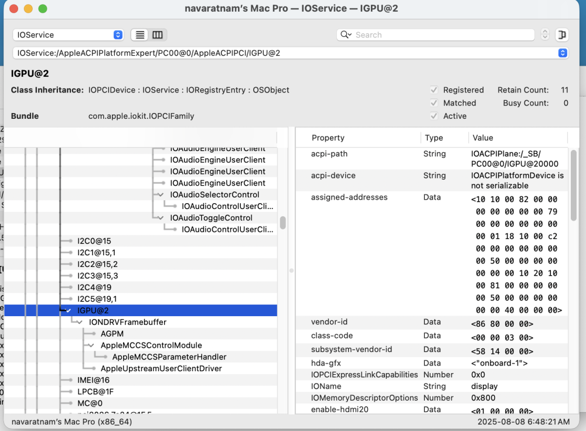Switch to the column browser view icon
This screenshot has width=586, height=431.
pyautogui.click(x=157, y=35)
